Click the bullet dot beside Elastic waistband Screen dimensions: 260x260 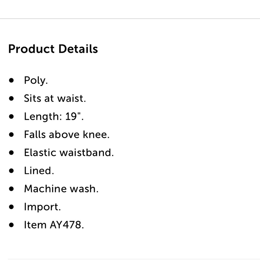(x=11, y=153)
